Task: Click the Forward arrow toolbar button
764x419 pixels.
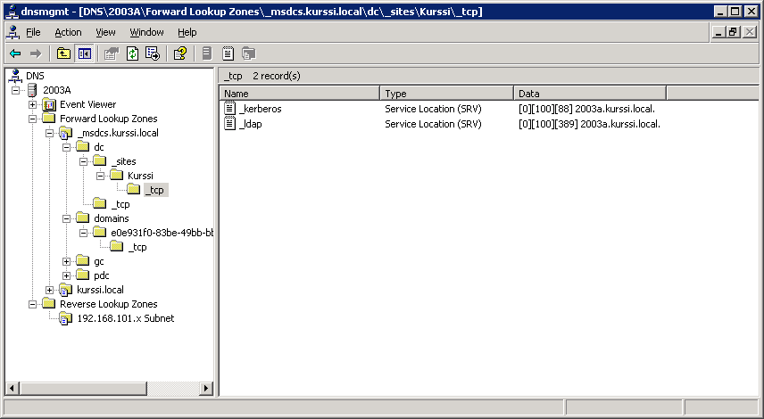Action: [36, 53]
